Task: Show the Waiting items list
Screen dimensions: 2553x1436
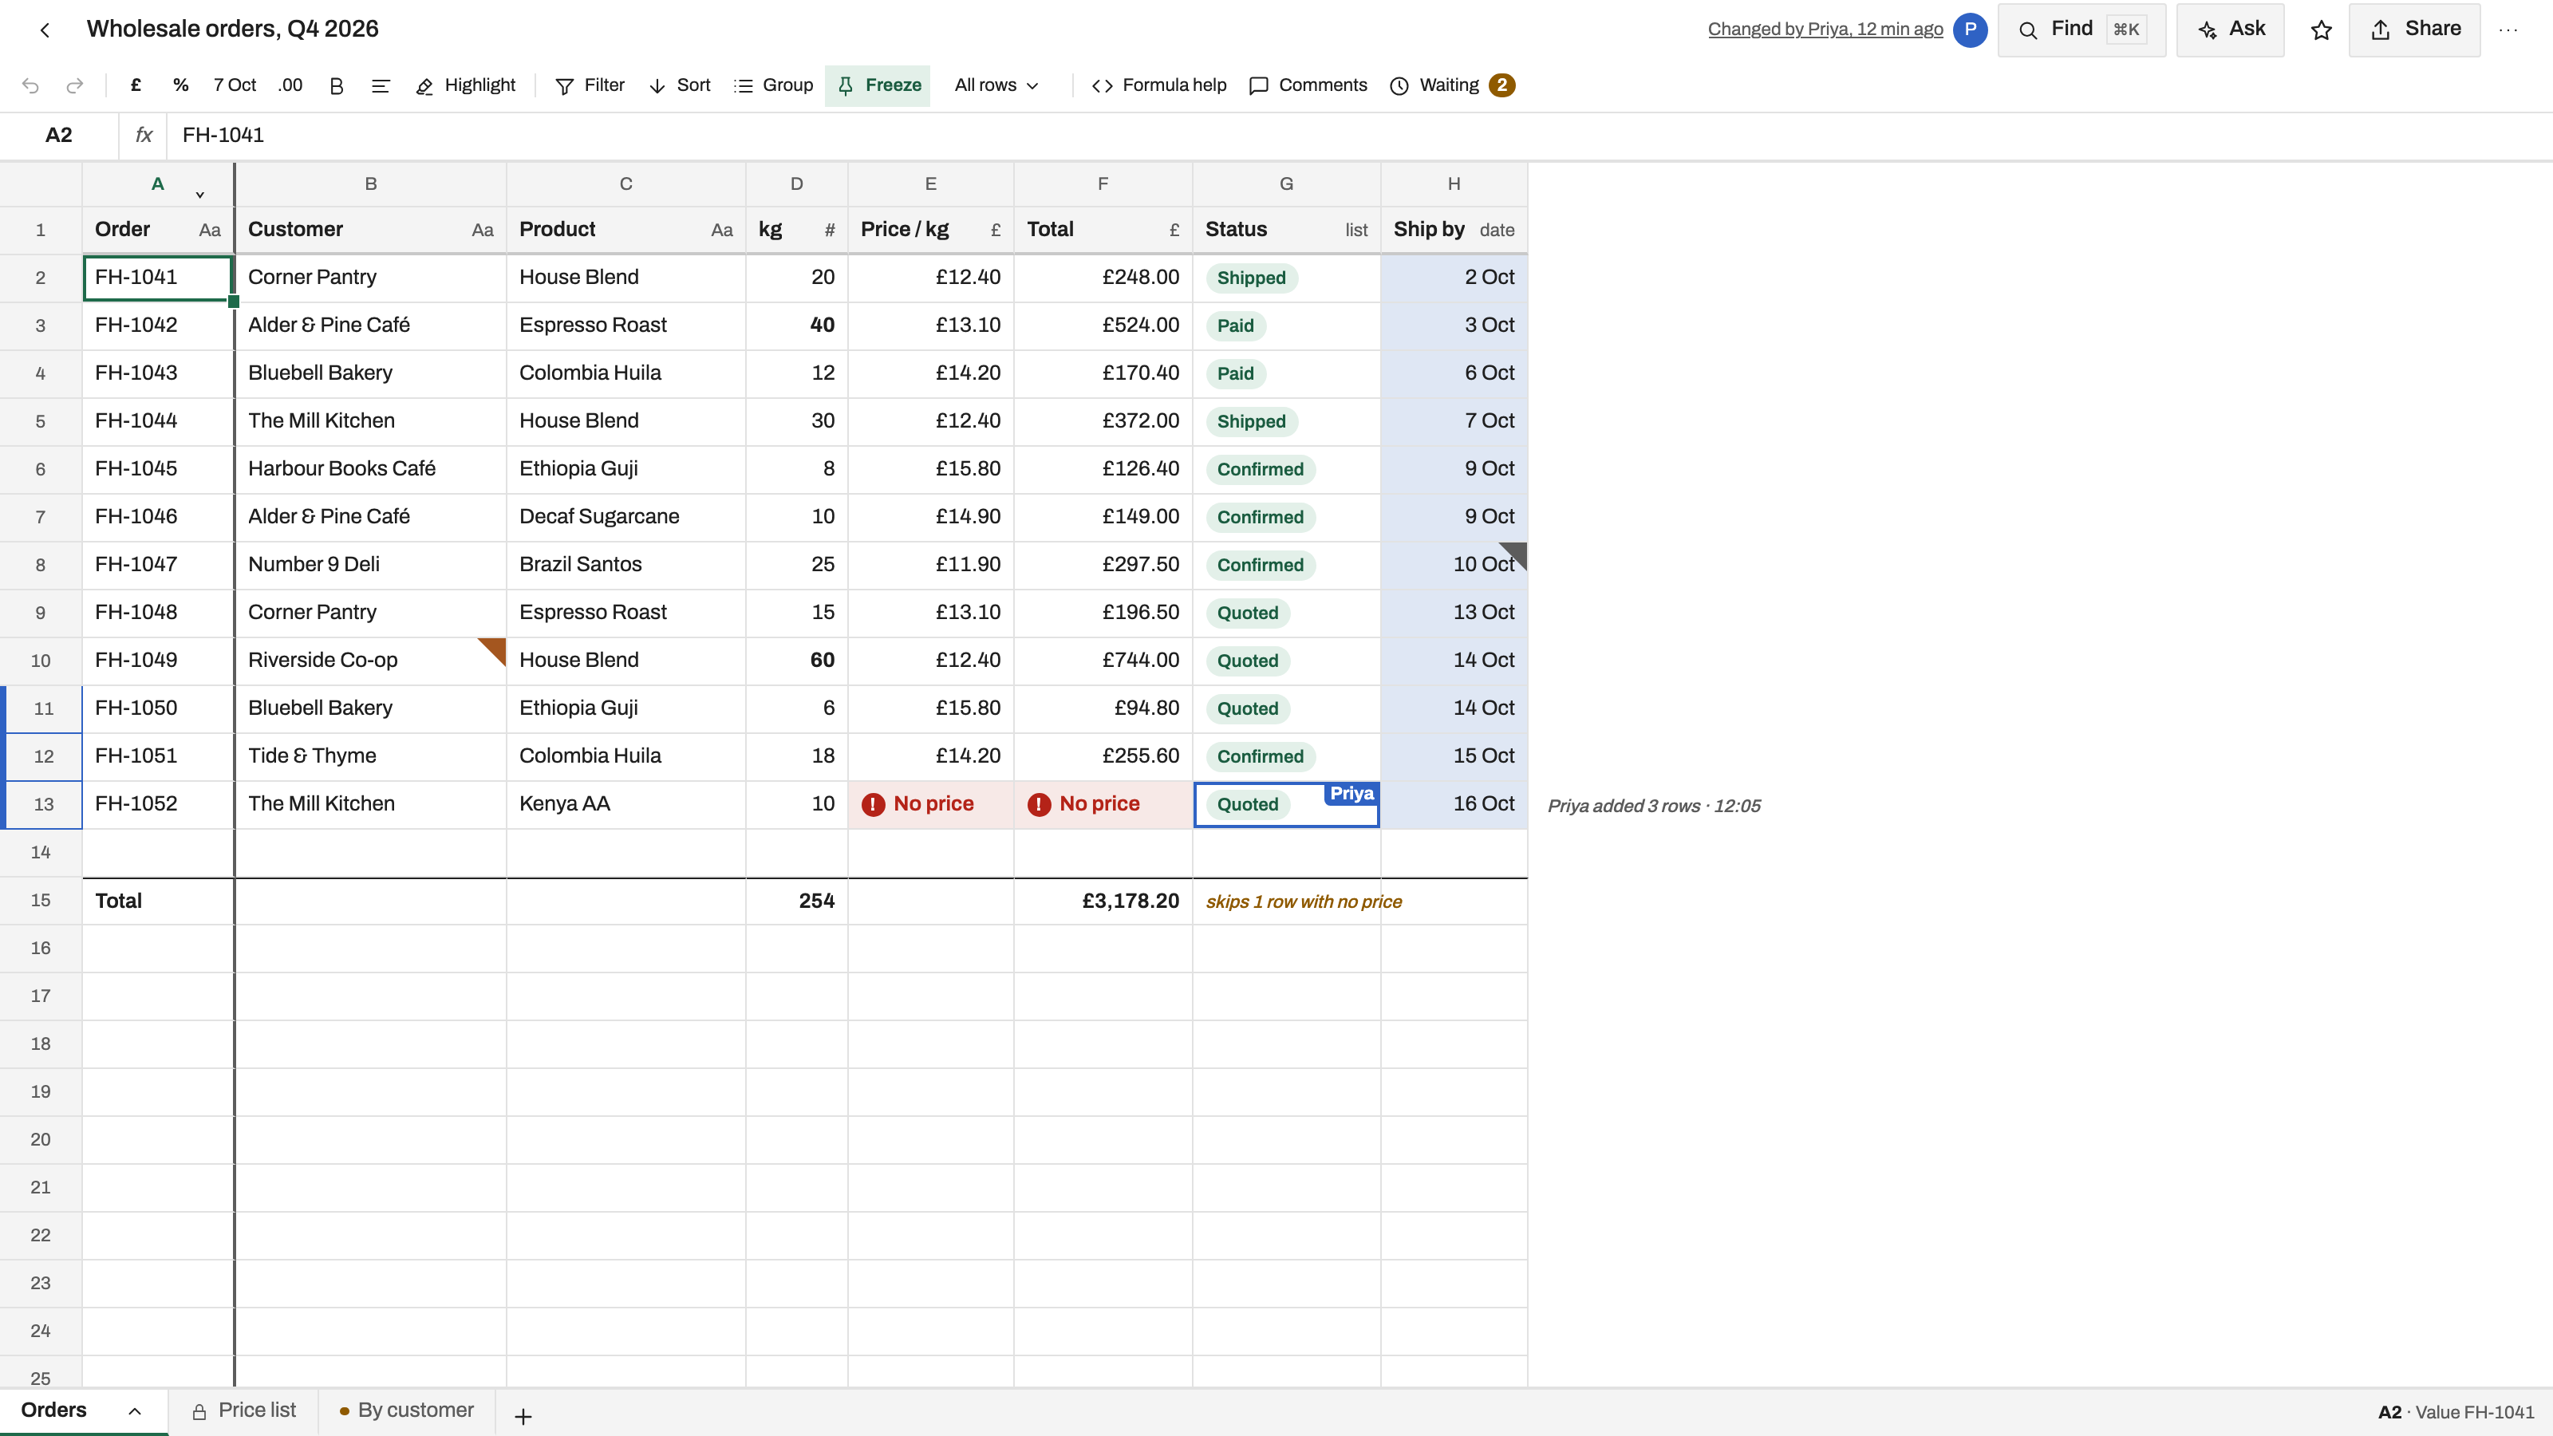Action: (x=1452, y=85)
